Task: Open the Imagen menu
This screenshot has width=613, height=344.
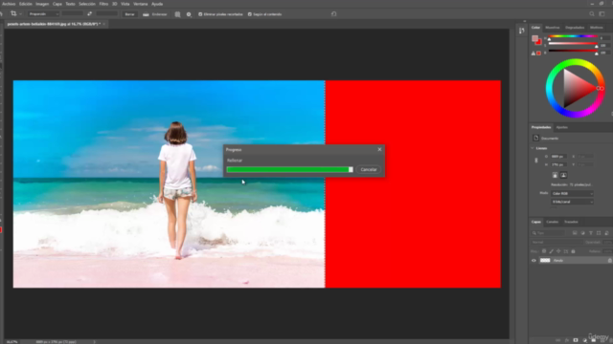Action: click(42, 4)
